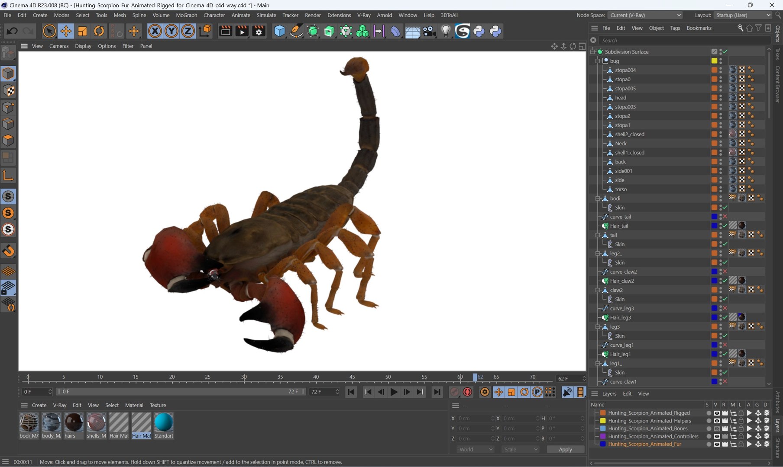Go to end of animation
This screenshot has width=783, height=467.
pyautogui.click(x=437, y=392)
